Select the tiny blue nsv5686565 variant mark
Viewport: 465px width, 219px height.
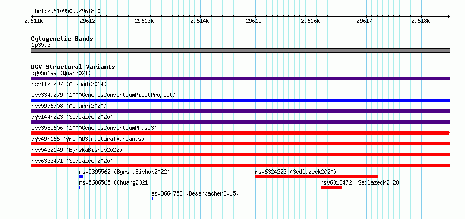[80, 188]
